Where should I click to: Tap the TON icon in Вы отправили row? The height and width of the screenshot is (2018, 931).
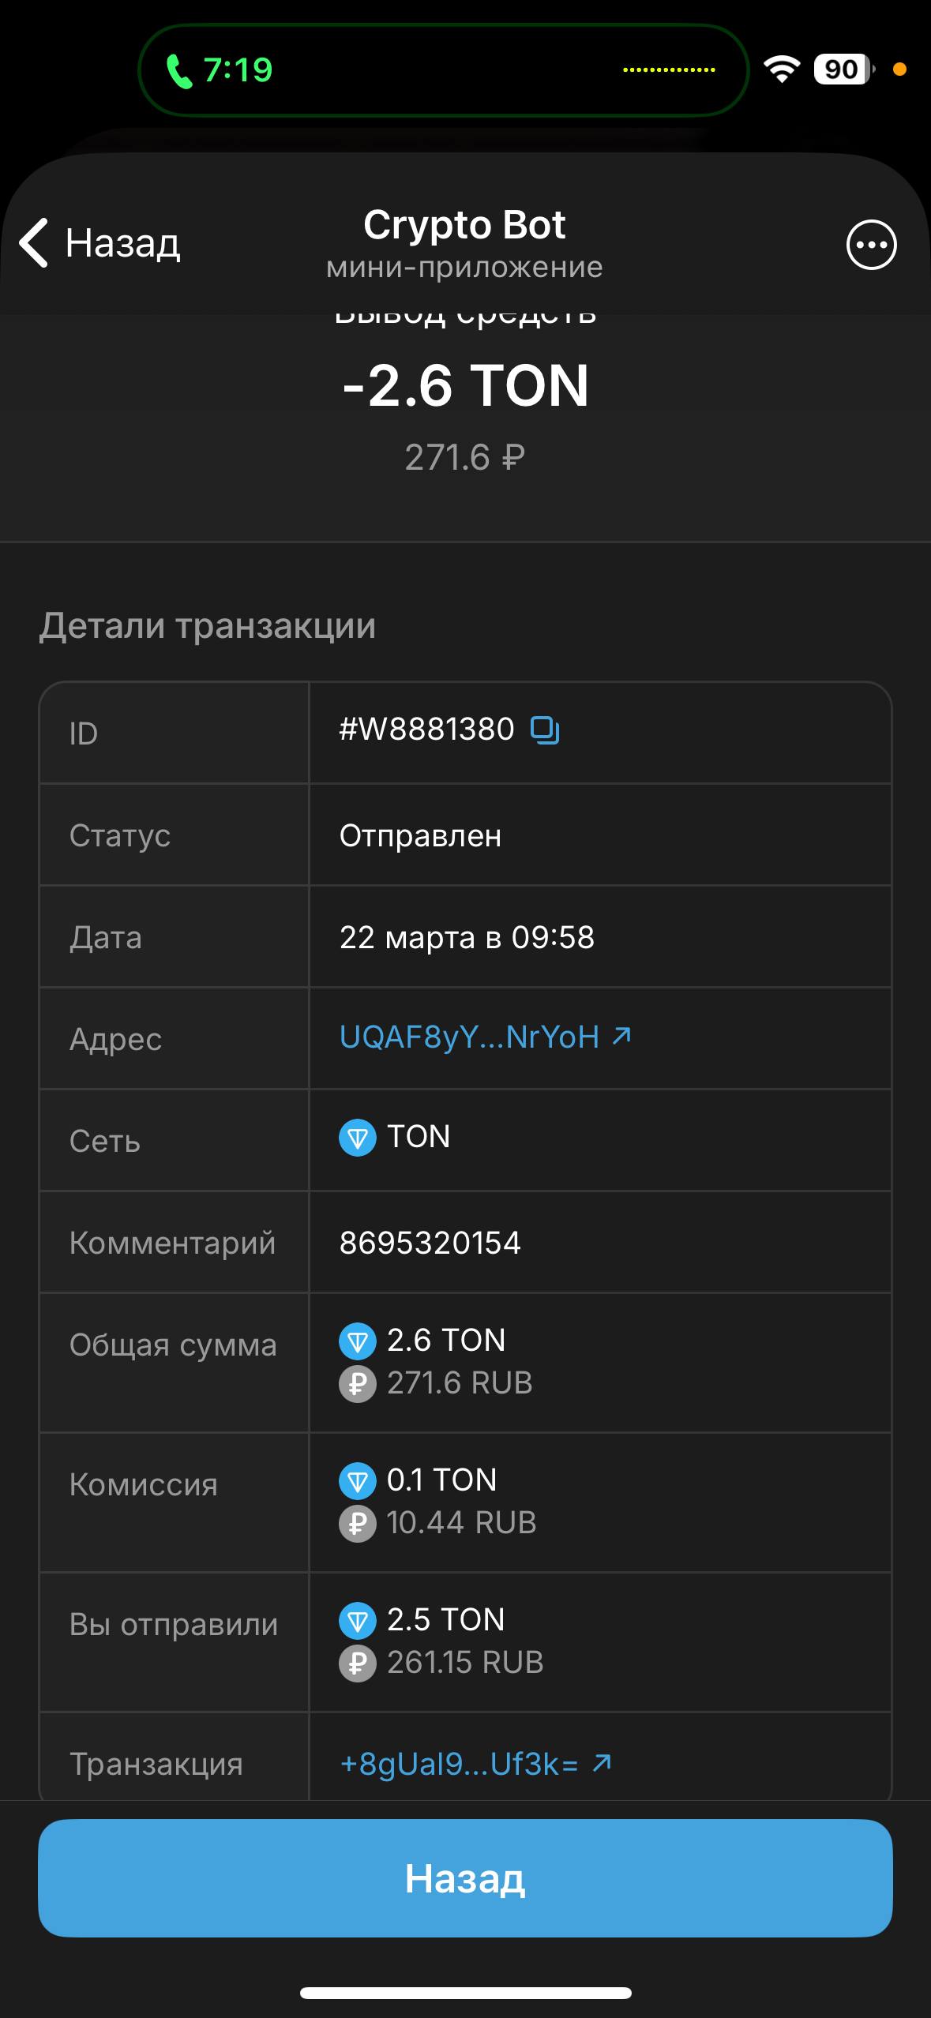[x=357, y=1620]
